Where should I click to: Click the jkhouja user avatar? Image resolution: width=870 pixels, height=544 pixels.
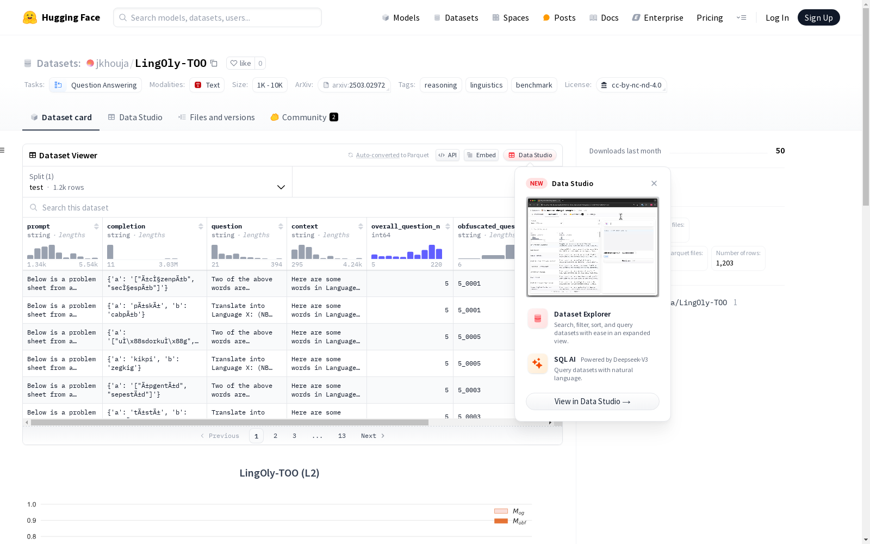90,63
